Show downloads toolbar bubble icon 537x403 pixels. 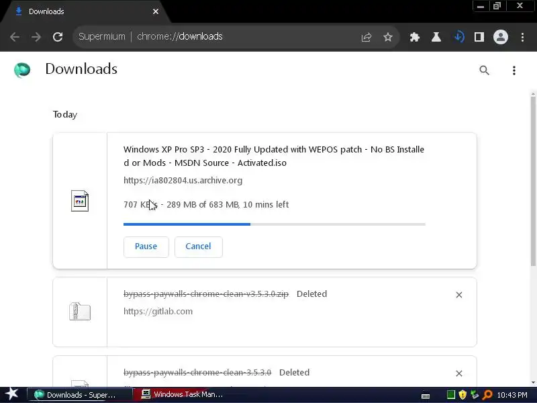point(459,37)
